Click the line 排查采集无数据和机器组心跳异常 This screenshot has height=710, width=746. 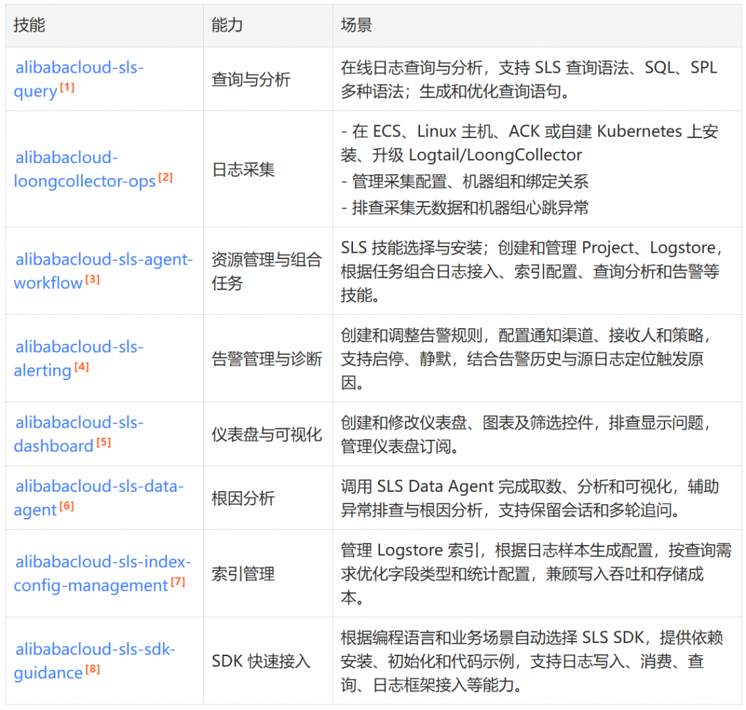[466, 207]
